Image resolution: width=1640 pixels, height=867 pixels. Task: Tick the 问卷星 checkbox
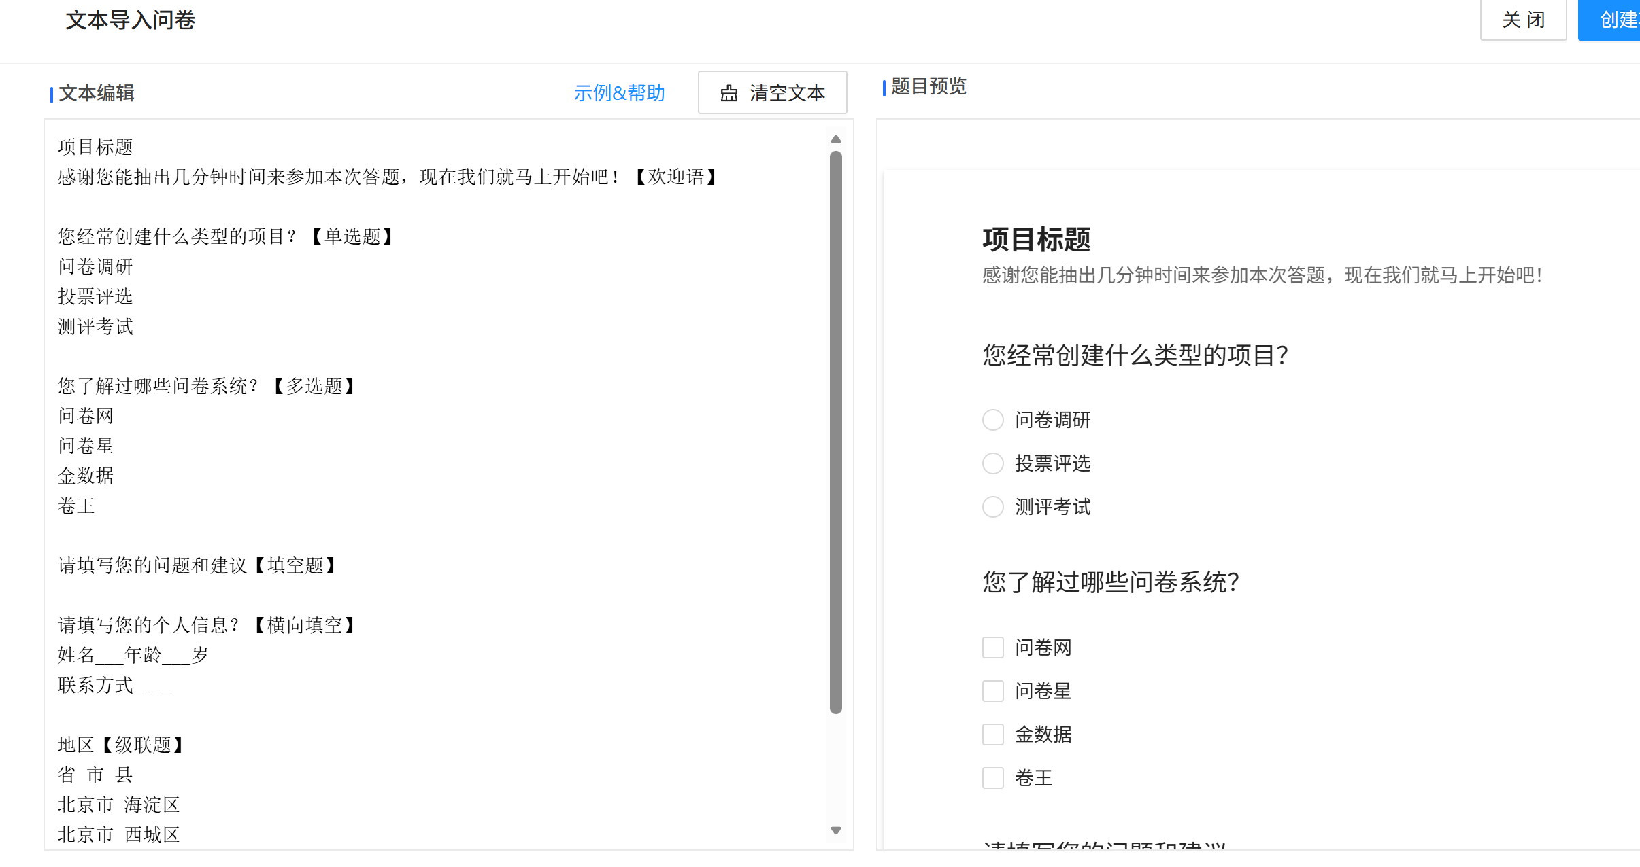[992, 691]
